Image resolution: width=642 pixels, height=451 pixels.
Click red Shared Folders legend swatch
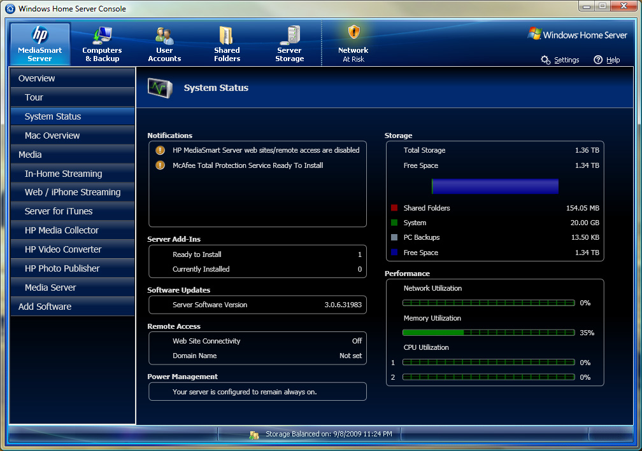(394, 208)
